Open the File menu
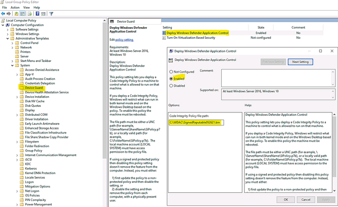338x207 pixels. coord(5,8)
